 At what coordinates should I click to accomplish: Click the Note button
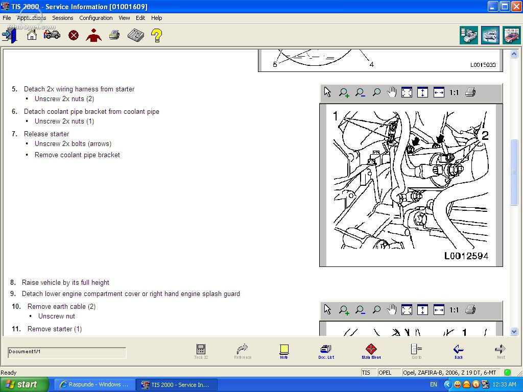(x=284, y=351)
